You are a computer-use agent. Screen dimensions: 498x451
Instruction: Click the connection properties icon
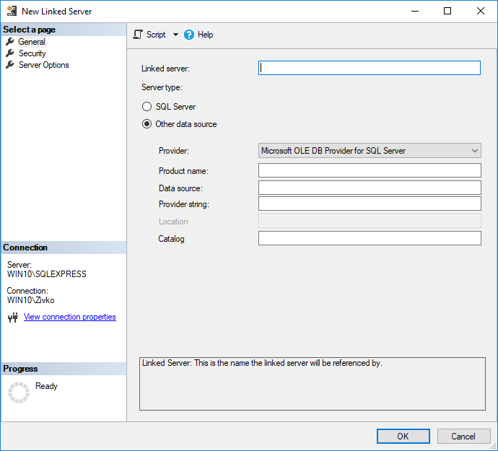13,318
